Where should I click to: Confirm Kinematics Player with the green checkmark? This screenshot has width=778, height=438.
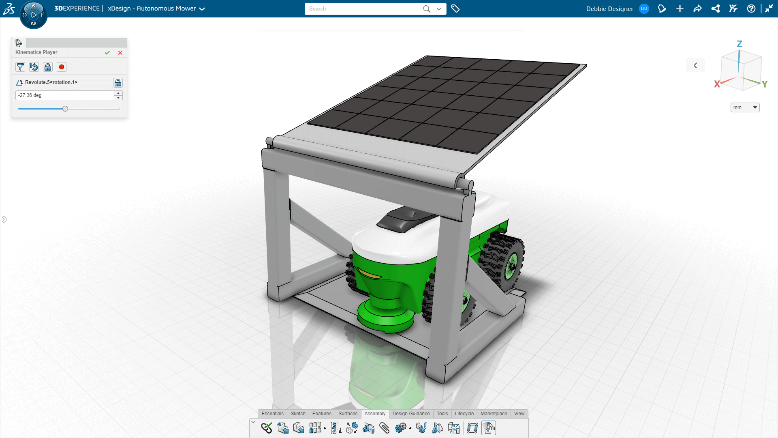[107, 53]
